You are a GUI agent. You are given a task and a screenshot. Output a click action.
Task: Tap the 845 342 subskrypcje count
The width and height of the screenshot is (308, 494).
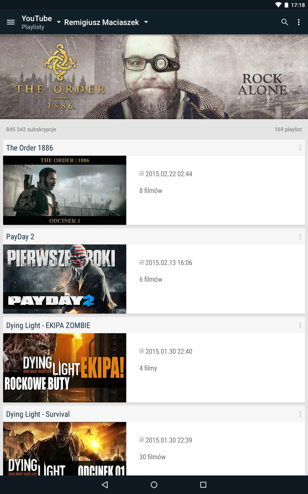[x=31, y=129]
